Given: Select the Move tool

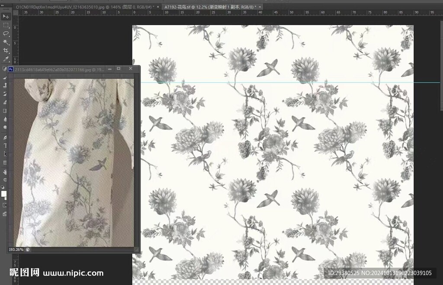Looking at the screenshot, I should tap(6, 16).
